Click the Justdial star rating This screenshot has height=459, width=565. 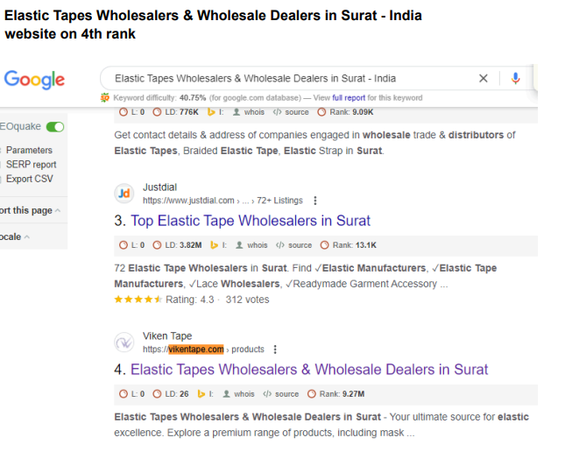click(138, 300)
